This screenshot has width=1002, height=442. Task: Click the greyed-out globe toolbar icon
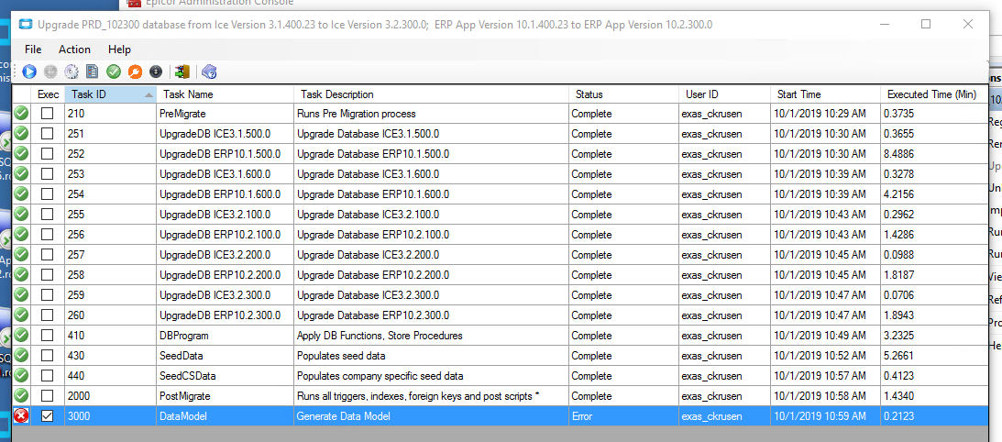tap(50, 72)
